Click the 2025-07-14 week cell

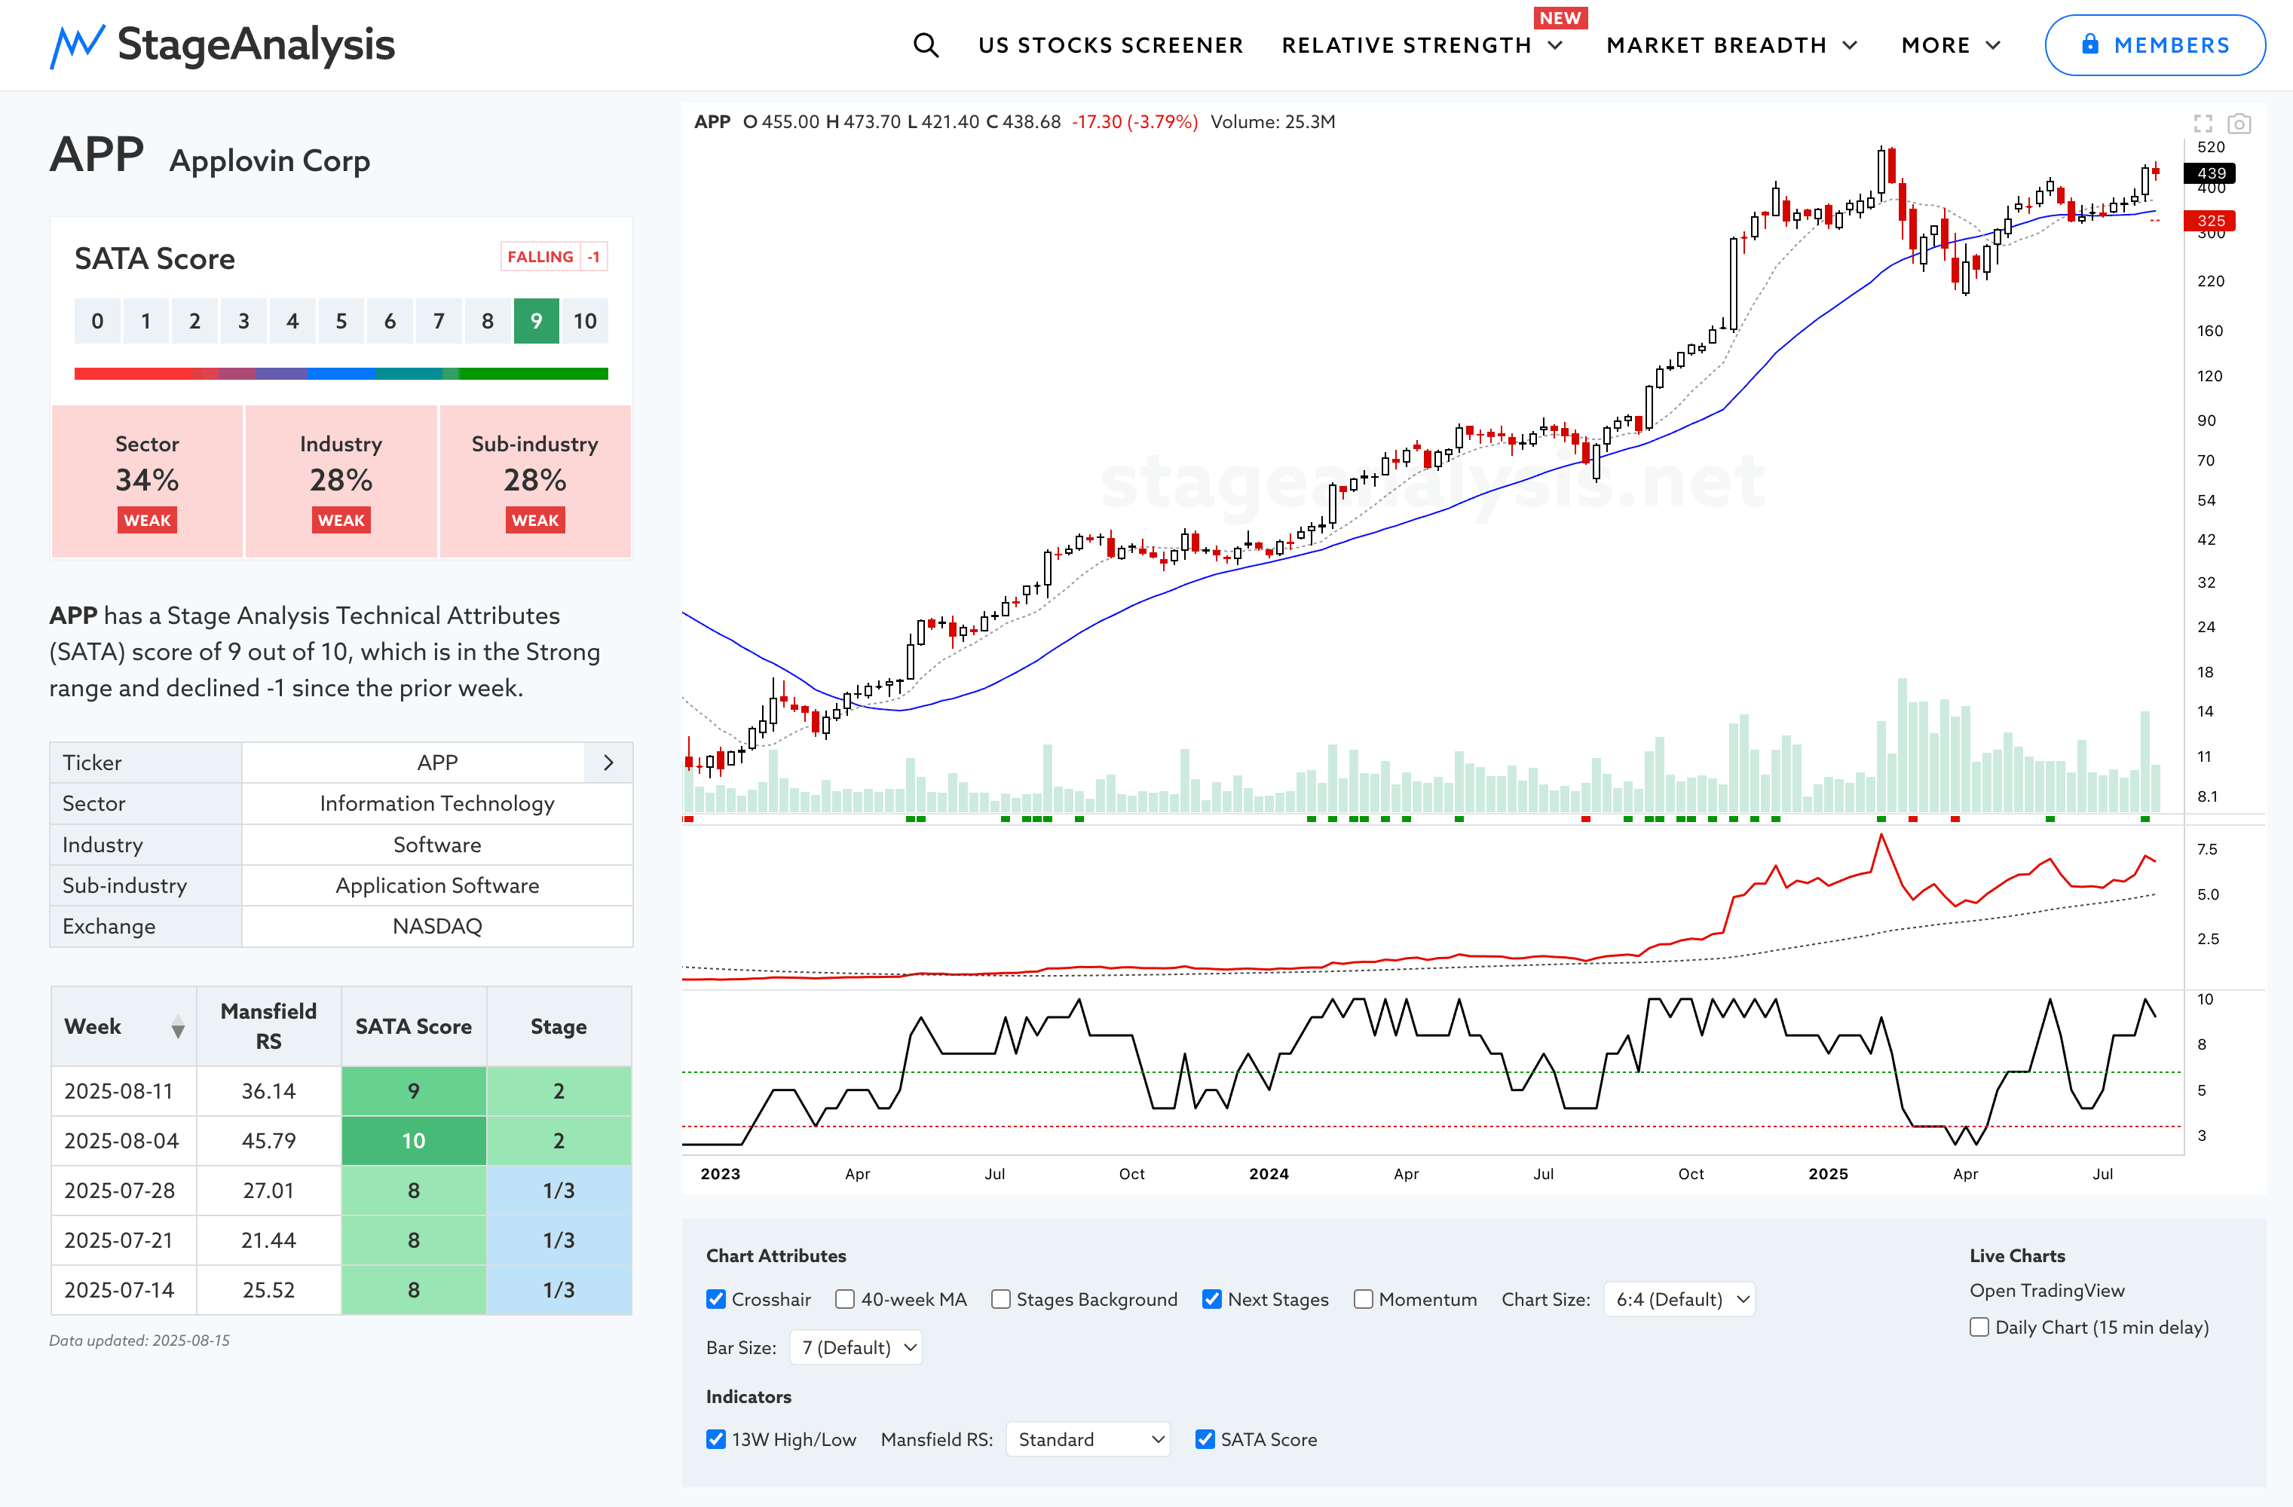(124, 1290)
